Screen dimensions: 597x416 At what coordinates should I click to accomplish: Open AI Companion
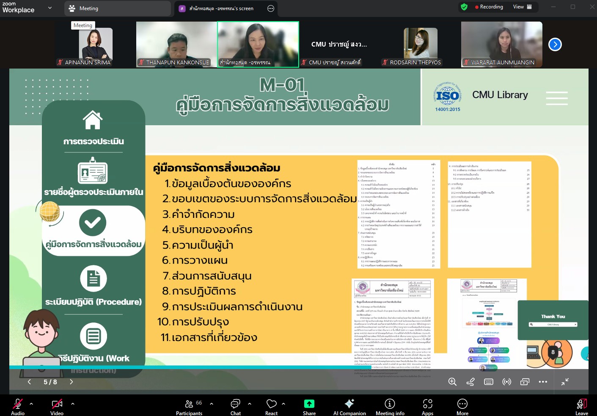(x=349, y=404)
